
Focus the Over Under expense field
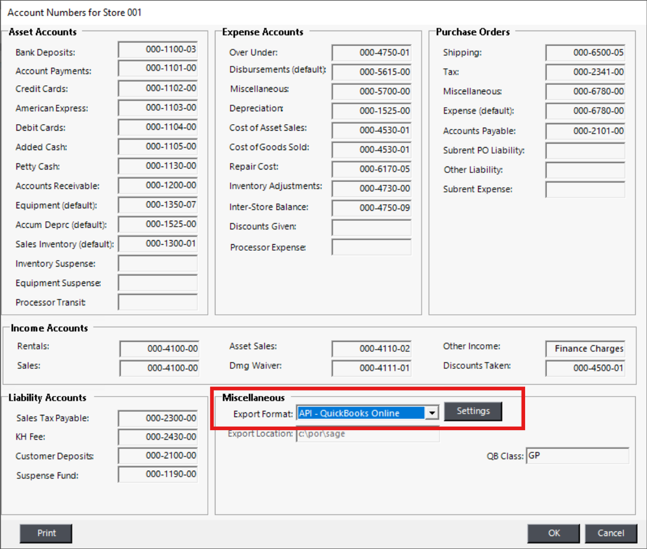371,53
